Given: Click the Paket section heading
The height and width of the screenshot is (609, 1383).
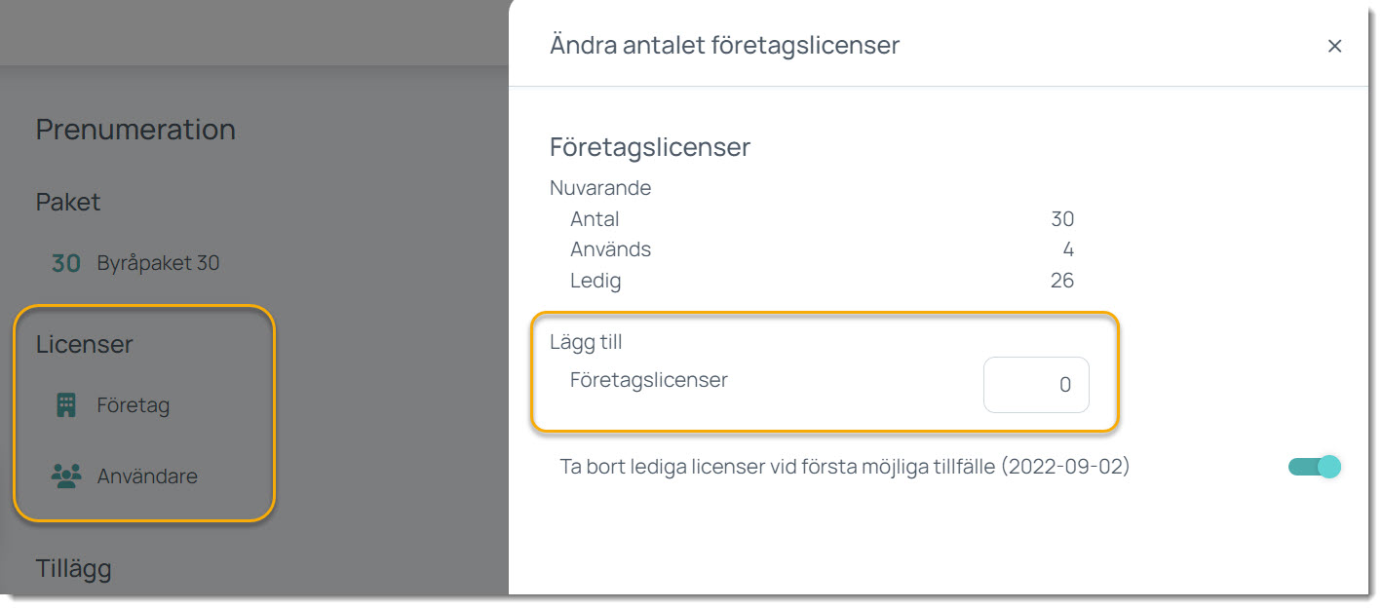Looking at the screenshot, I should pyautogui.click(x=68, y=202).
